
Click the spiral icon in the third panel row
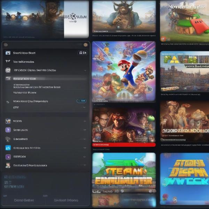click(x=8, y=70)
